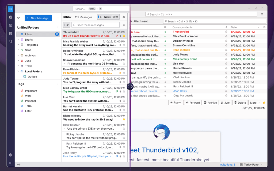The image size is (274, 171).
Task: Open Unified Folders options menu
Action: (x=58, y=28)
